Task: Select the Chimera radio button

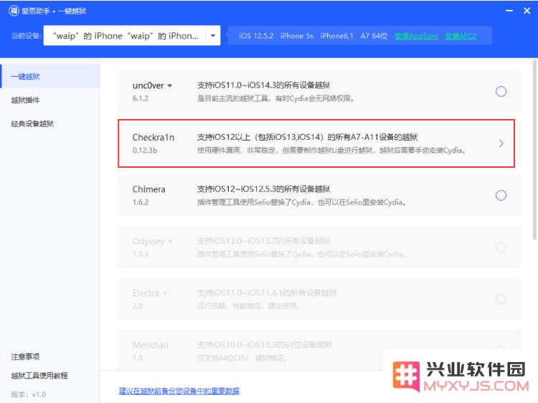Action: point(501,196)
